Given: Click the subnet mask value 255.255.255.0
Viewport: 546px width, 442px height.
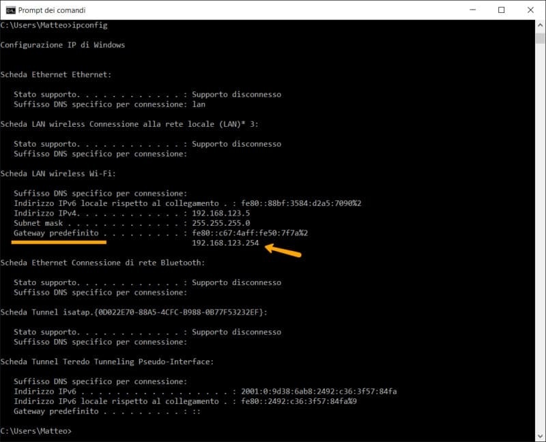Looking at the screenshot, I should point(220,223).
